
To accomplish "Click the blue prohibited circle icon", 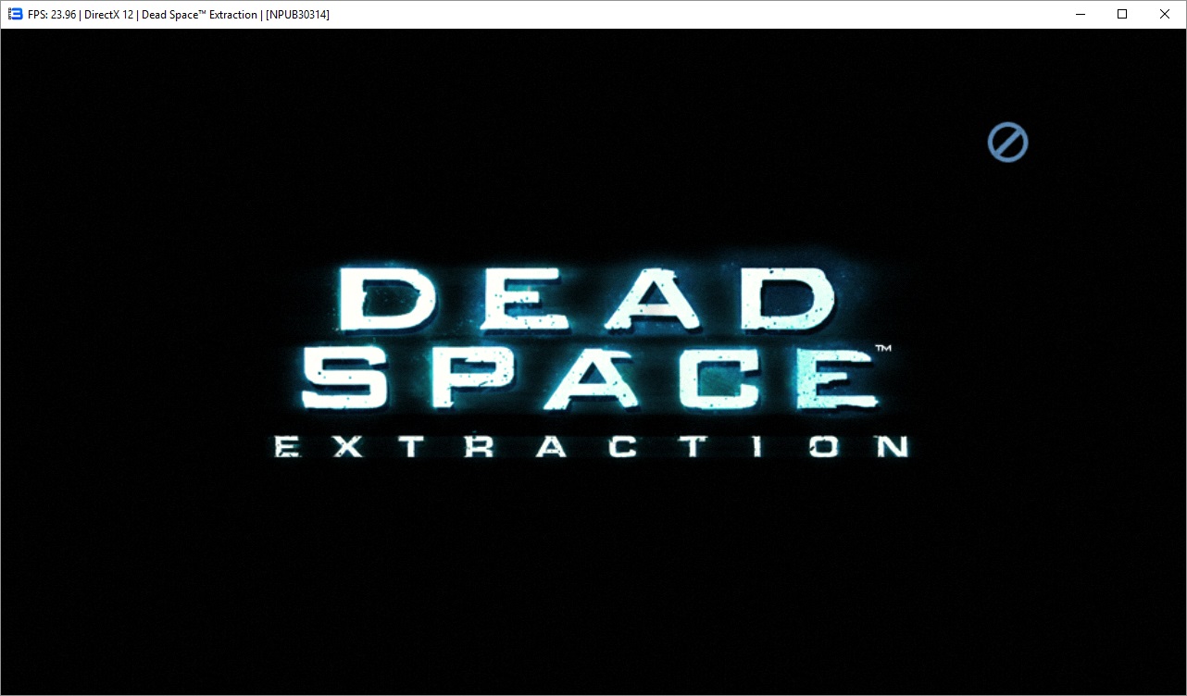I will [1007, 143].
